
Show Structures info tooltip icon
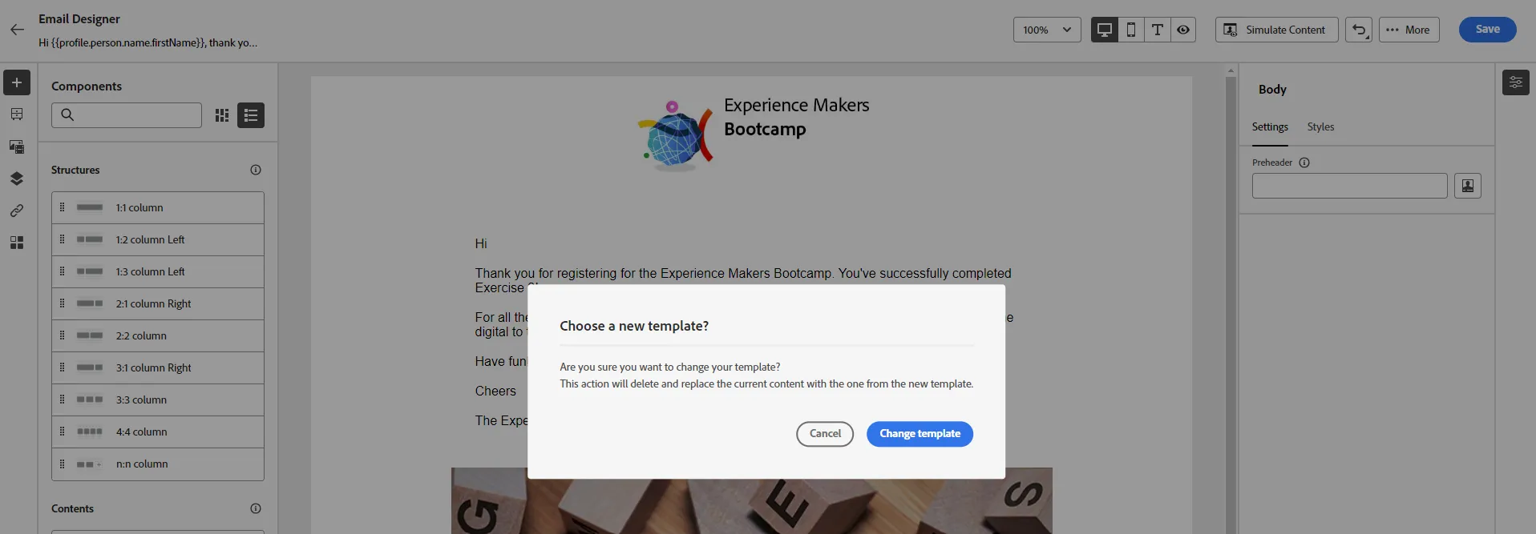pyautogui.click(x=256, y=170)
